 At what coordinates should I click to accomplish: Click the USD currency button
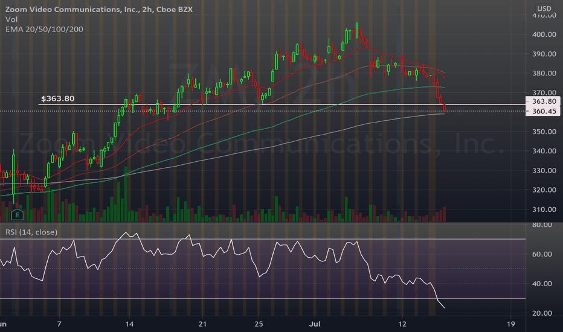coord(544,8)
